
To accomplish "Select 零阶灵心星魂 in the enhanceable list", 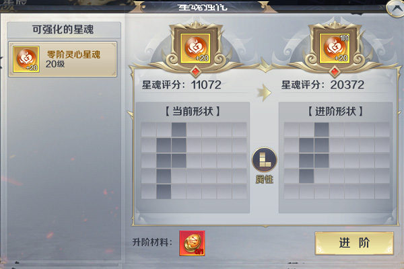I will coord(63,59).
